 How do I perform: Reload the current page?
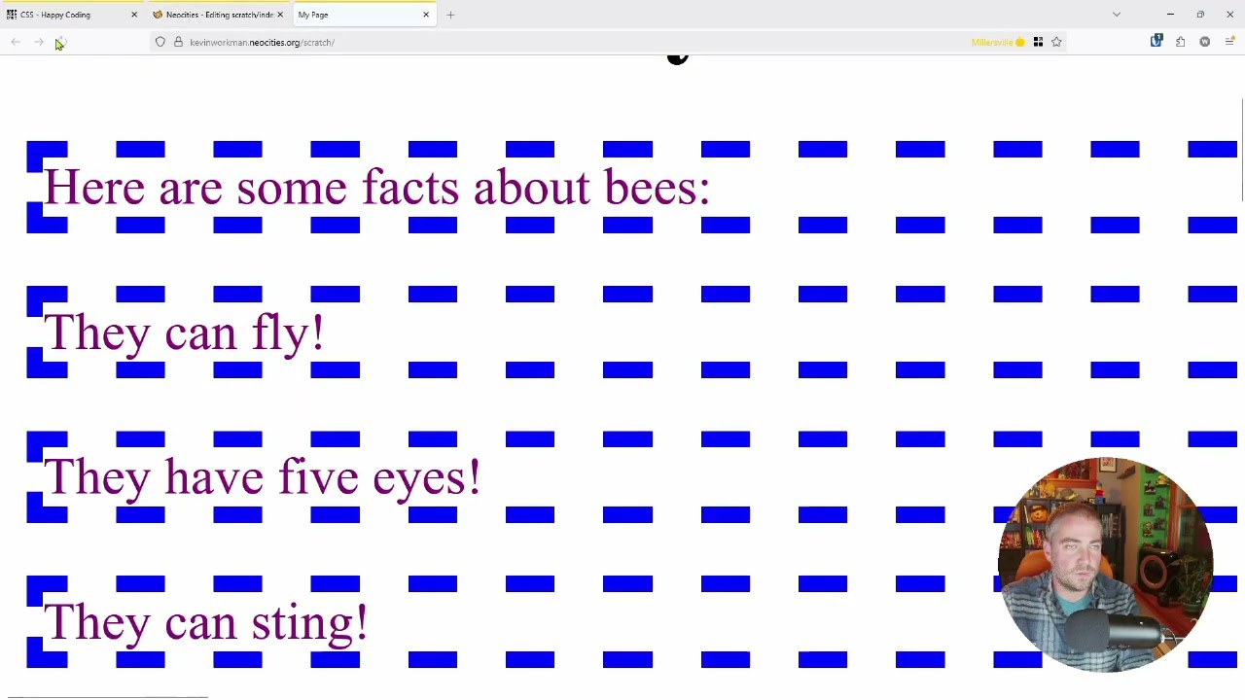pos(60,42)
